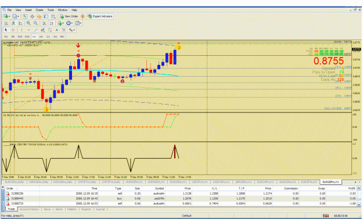
Task: Select order 31588443 row
Action: (181, 199)
